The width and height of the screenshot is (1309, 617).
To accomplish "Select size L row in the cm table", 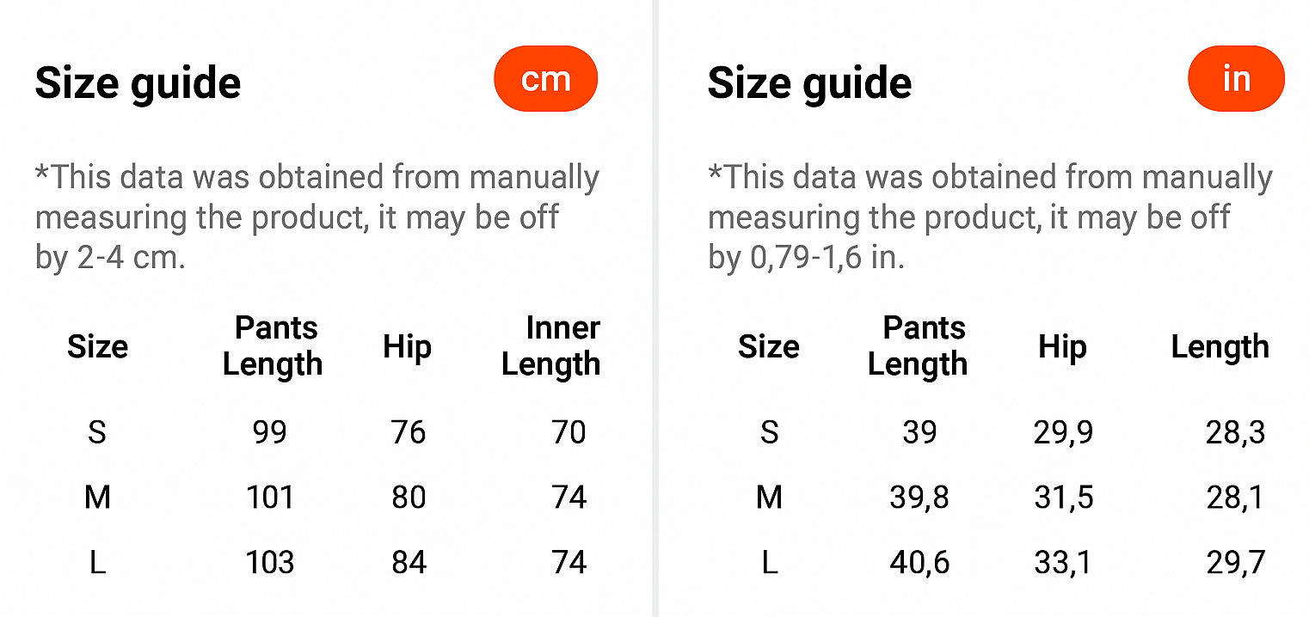I will (x=97, y=562).
